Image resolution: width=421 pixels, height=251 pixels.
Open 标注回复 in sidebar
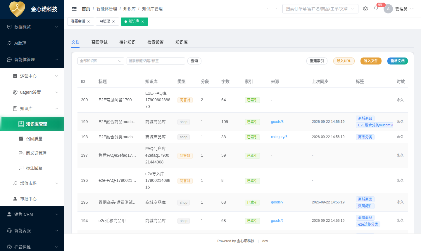coord(32,168)
